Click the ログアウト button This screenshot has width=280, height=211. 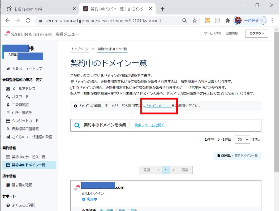pyautogui.click(x=257, y=33)
